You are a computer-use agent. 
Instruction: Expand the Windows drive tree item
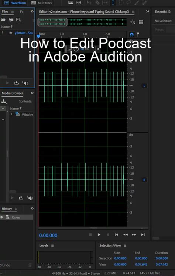click(x=11, y=114)
